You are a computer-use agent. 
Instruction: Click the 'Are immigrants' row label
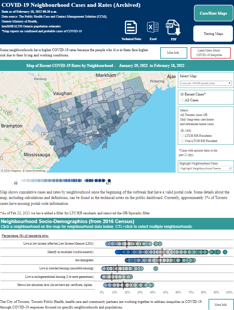coord(84,260)
